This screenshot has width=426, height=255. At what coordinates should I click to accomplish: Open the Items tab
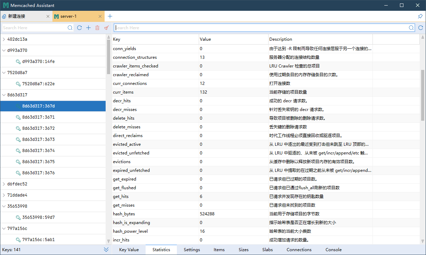[219, 250]
